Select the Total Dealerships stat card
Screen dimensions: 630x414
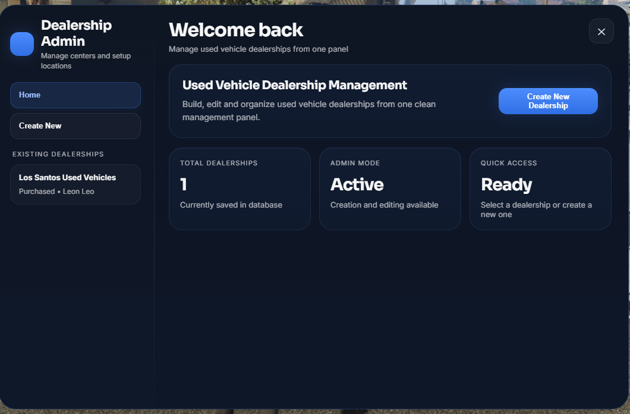point(240,189)
